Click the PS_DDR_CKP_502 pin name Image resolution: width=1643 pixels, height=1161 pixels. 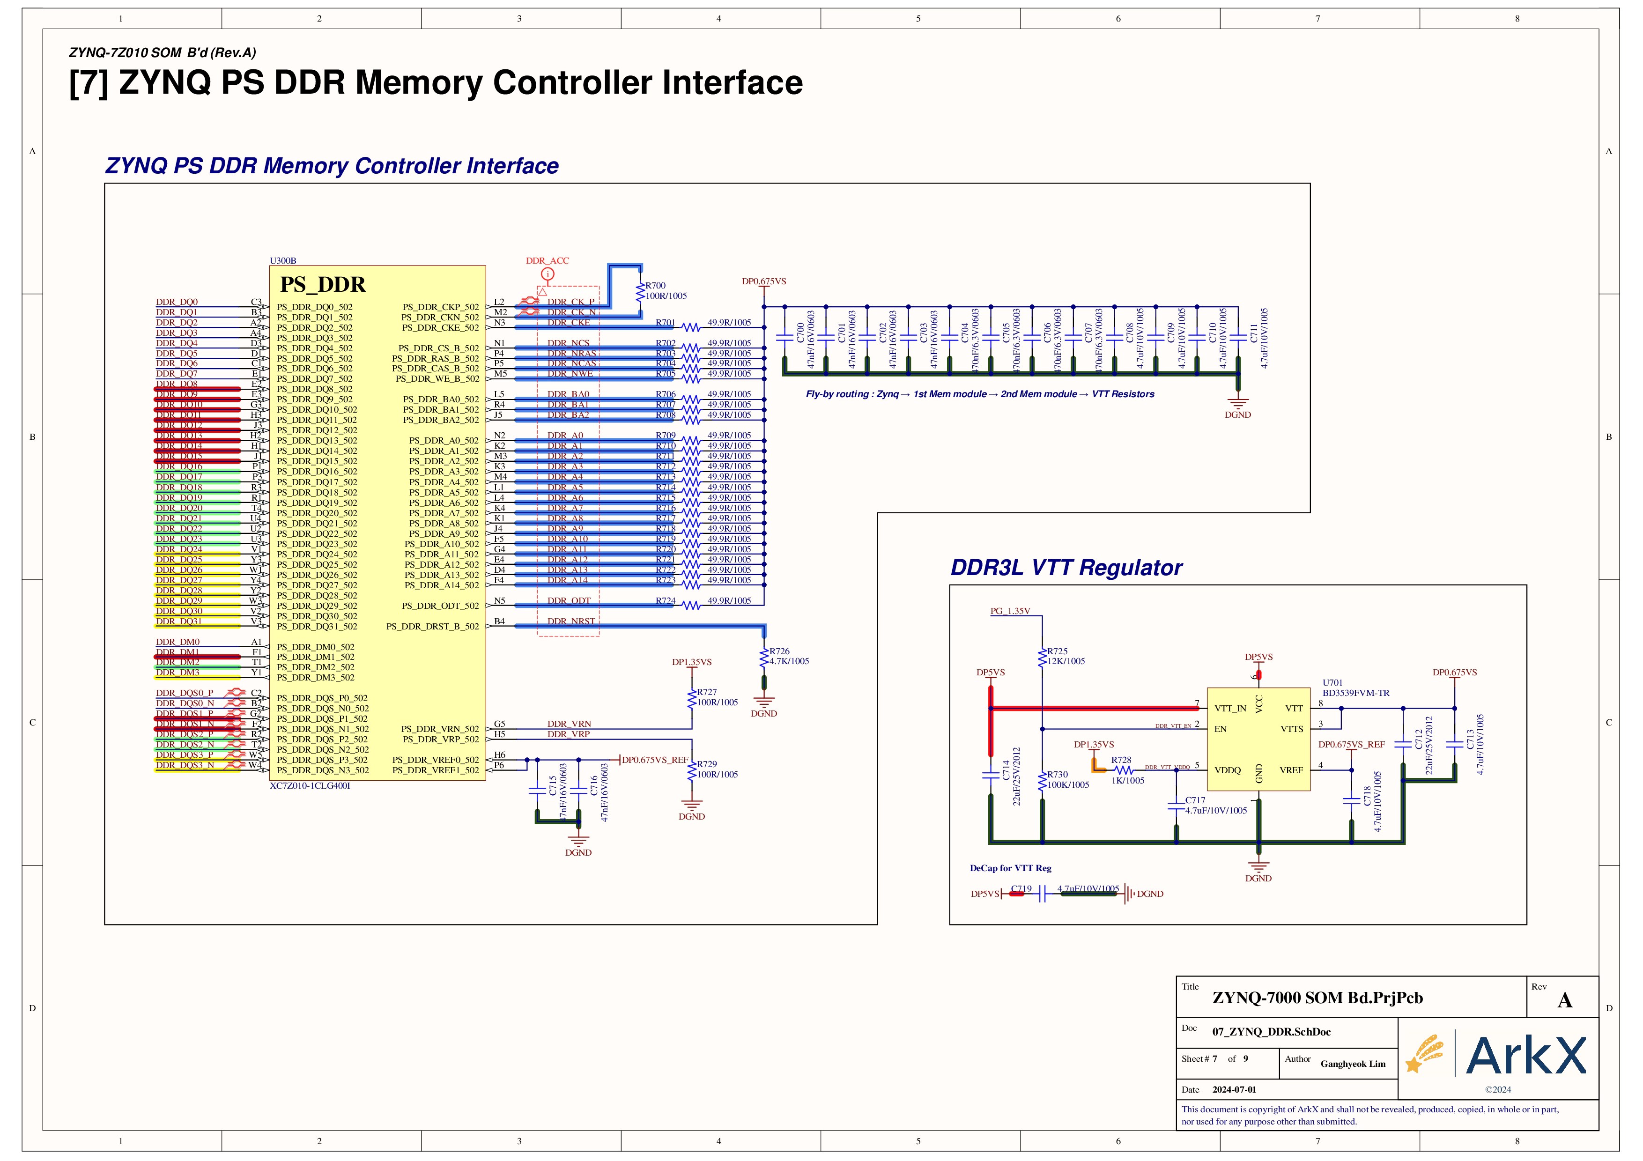click(441, 307)
